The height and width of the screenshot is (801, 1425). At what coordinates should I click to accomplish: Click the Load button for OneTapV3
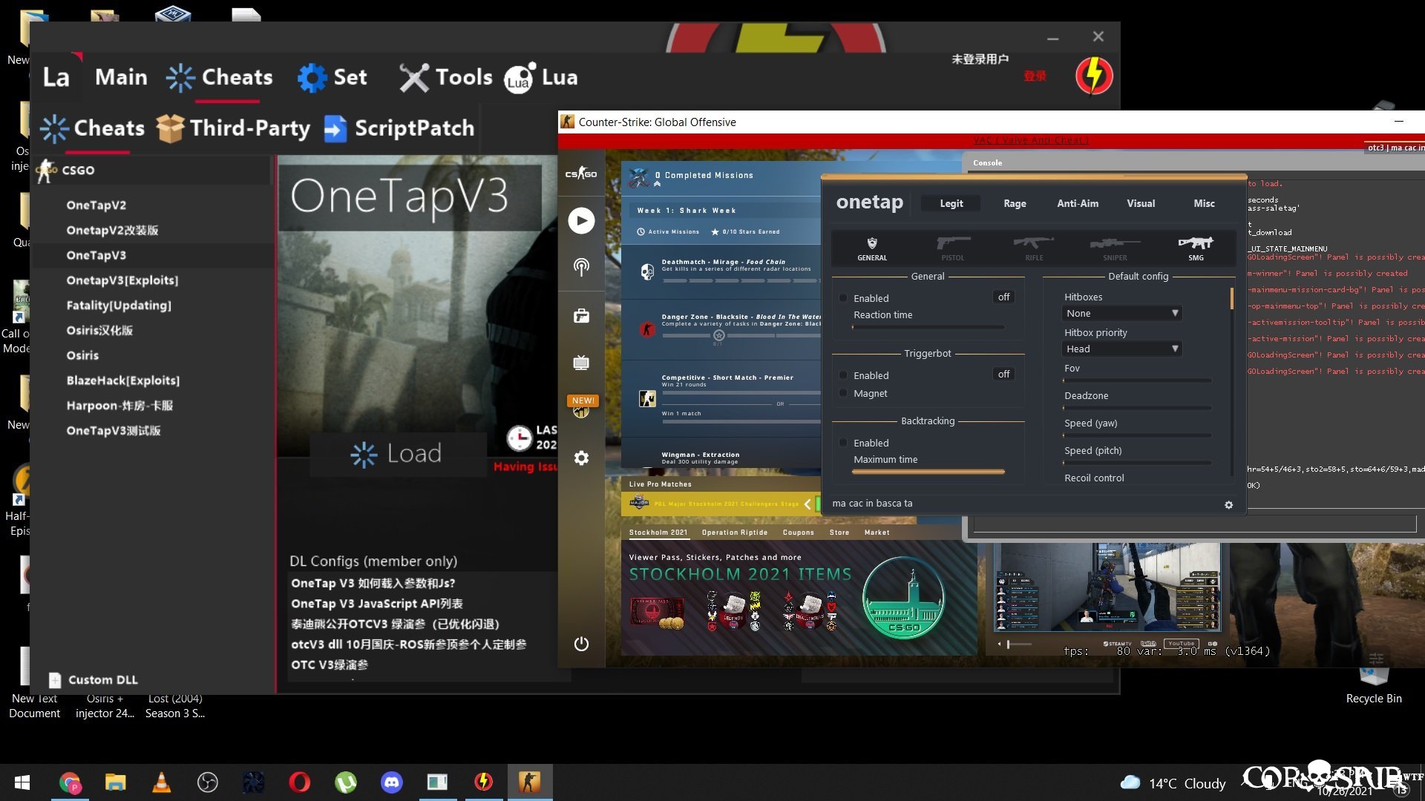click(x=397, y=454)
